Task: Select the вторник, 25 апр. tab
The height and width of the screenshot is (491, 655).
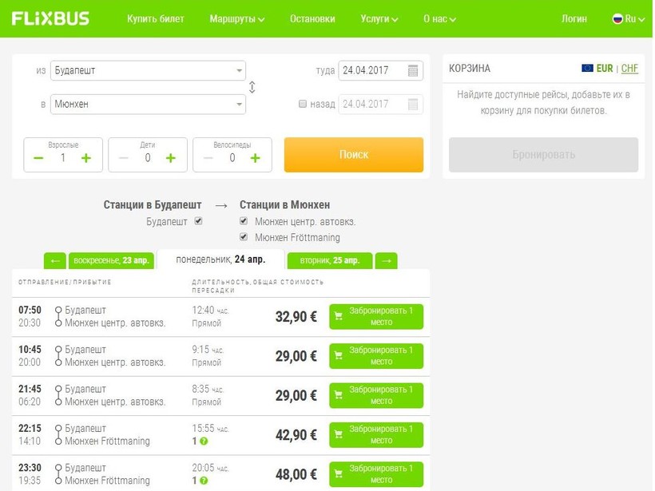Action: pyautogui.click(x=330, y=260)
